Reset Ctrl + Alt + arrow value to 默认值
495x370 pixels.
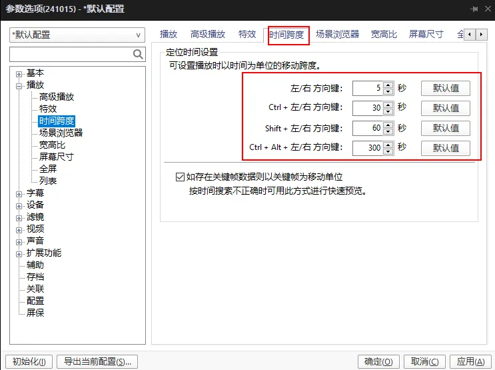tap(446, 148)
